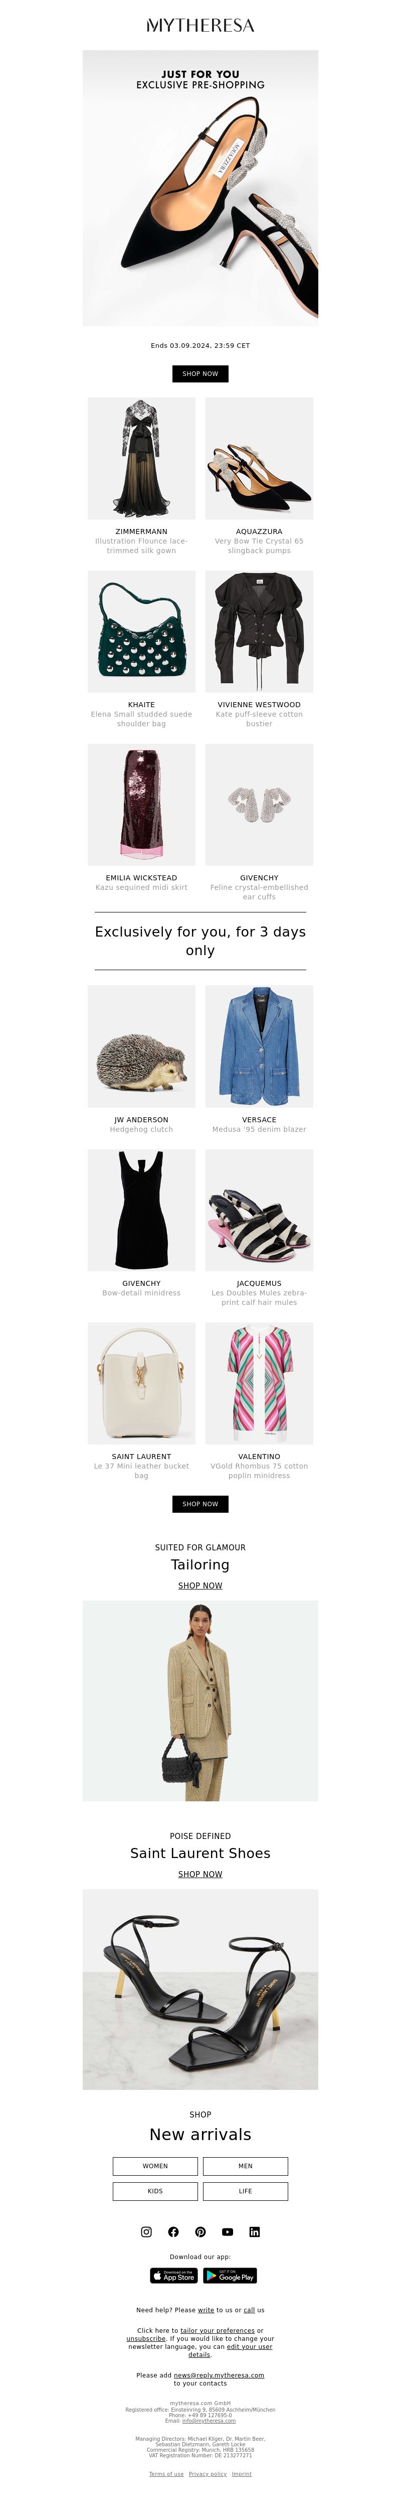Open the Pinterest social icon

pos(200,2231)
